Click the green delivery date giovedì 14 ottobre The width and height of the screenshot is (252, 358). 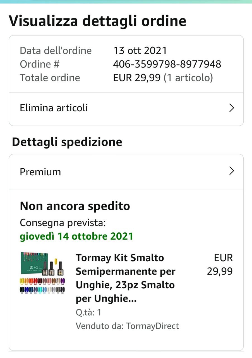(76, 236)
